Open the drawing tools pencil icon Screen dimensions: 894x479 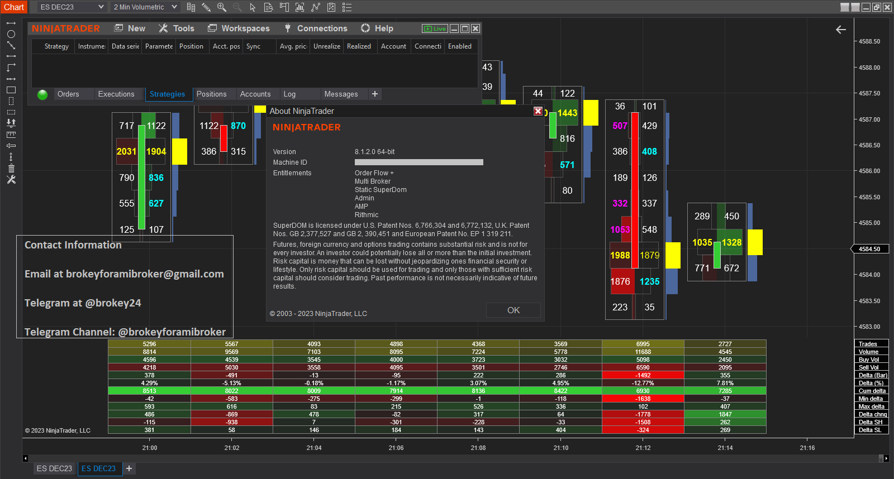click(206, 7)
